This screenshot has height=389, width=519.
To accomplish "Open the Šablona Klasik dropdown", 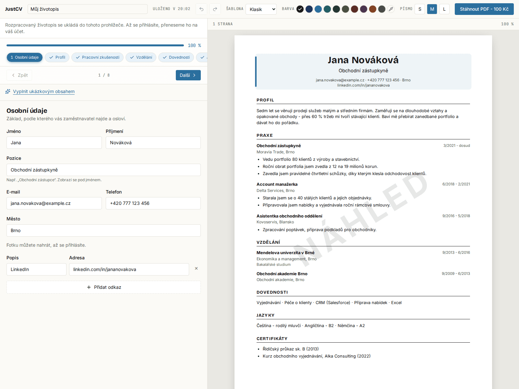I will (x=261, y=9).
